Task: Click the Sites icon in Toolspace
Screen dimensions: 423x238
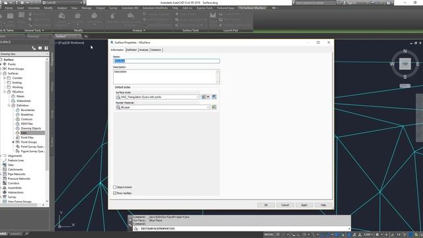Action: point(5,165)
